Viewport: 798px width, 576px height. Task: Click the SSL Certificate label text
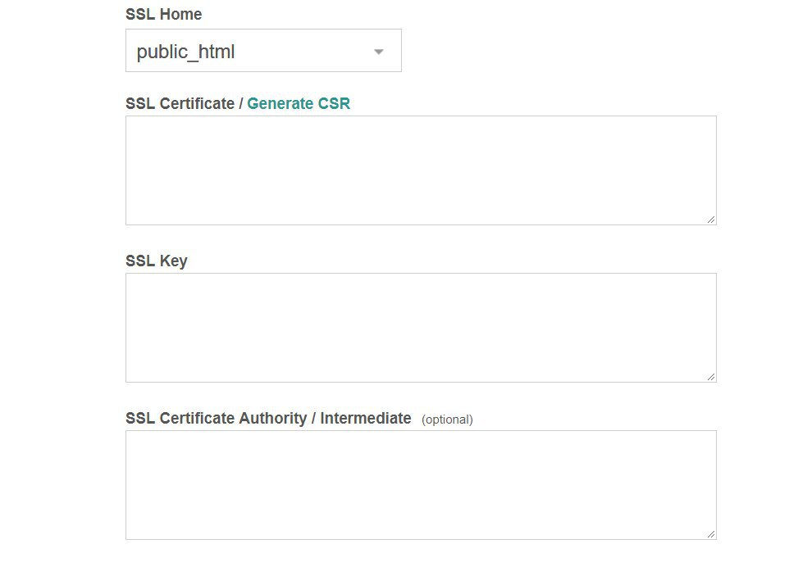[180, 103]
